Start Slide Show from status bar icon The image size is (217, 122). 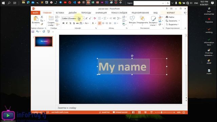[152, 112]
